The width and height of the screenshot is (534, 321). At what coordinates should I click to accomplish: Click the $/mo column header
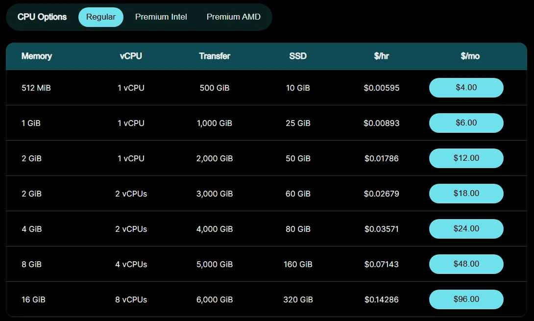[470, 56]
